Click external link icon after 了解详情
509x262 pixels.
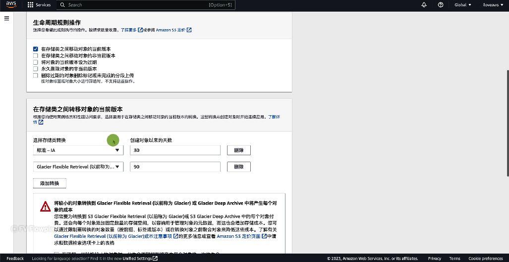[41, 122]
